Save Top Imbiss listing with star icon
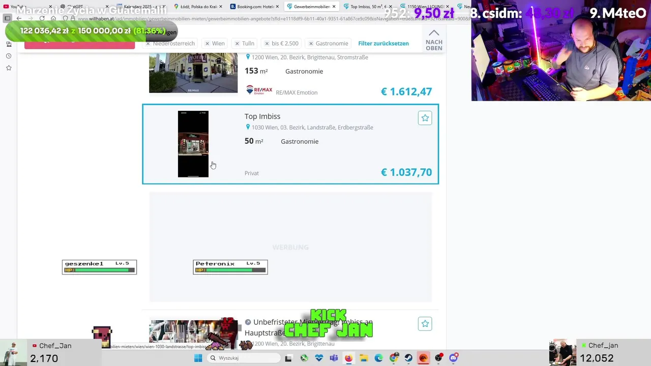This screenshot has width=651, height=366. 425,118
